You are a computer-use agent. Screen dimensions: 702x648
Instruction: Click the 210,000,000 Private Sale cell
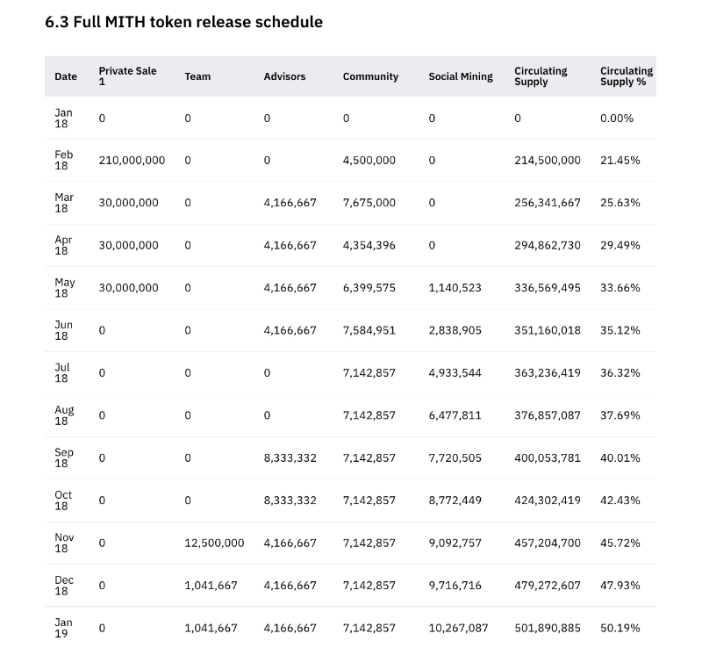(132, 161)
